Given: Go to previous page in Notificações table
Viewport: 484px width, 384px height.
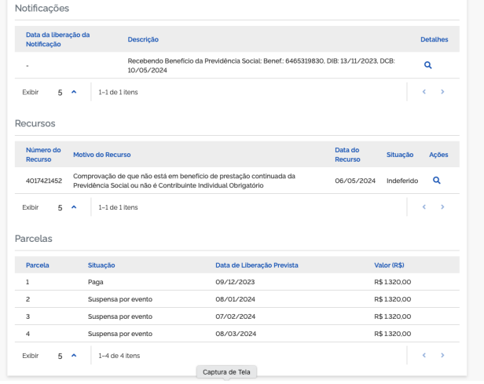Looking at the screenshot, I should 424,92.
